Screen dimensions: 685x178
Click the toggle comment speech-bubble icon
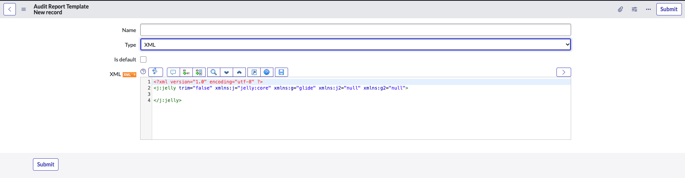(173, 72)
